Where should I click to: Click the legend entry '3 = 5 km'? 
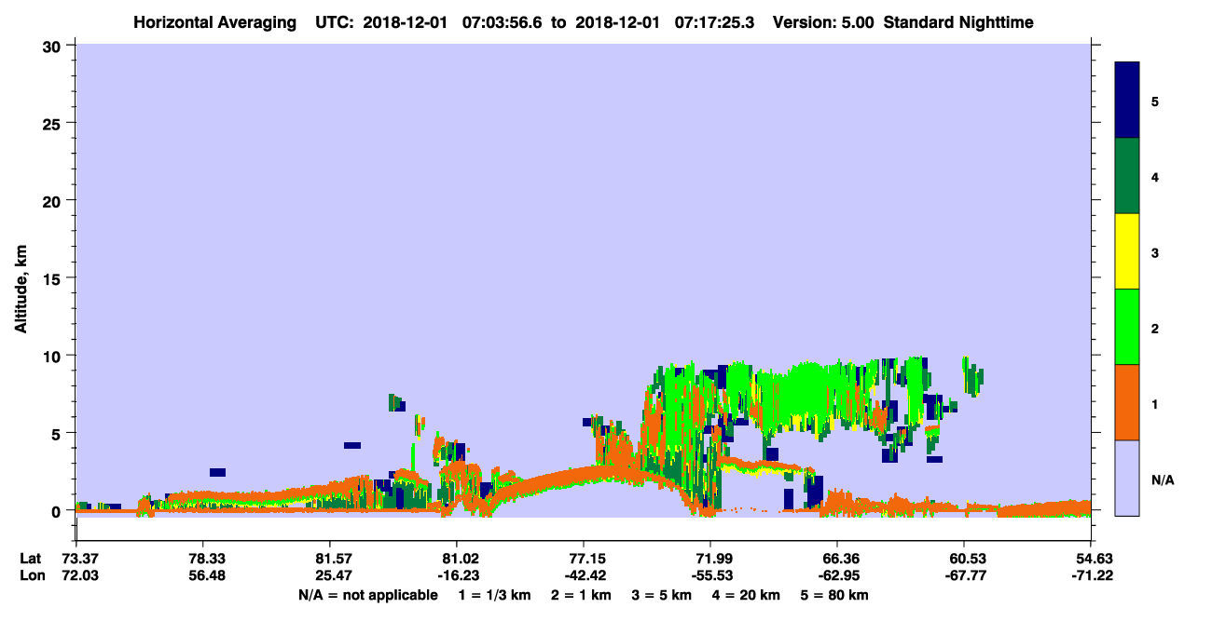(662, 595)
